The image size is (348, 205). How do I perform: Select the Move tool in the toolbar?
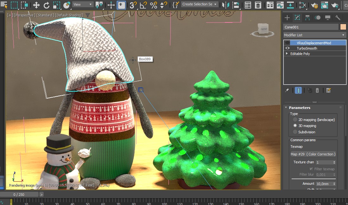[x=36, y=5]
